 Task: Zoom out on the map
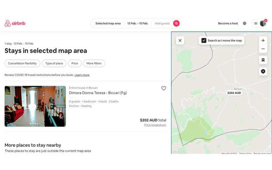tap(263, 49)
